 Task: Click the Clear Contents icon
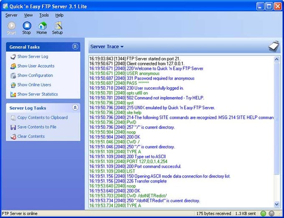(x=13, y=137)
